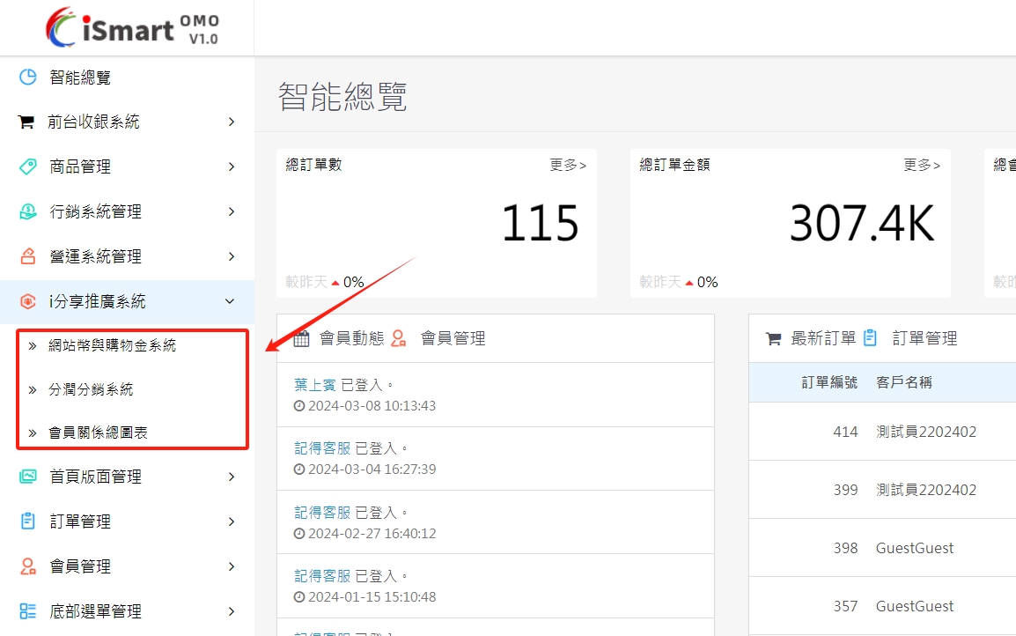Image resolution: width=1016 pixels, height=636 pixels.
Task: Expand the 前台收銀系統 chevron arrow
Action: (231, 122)
